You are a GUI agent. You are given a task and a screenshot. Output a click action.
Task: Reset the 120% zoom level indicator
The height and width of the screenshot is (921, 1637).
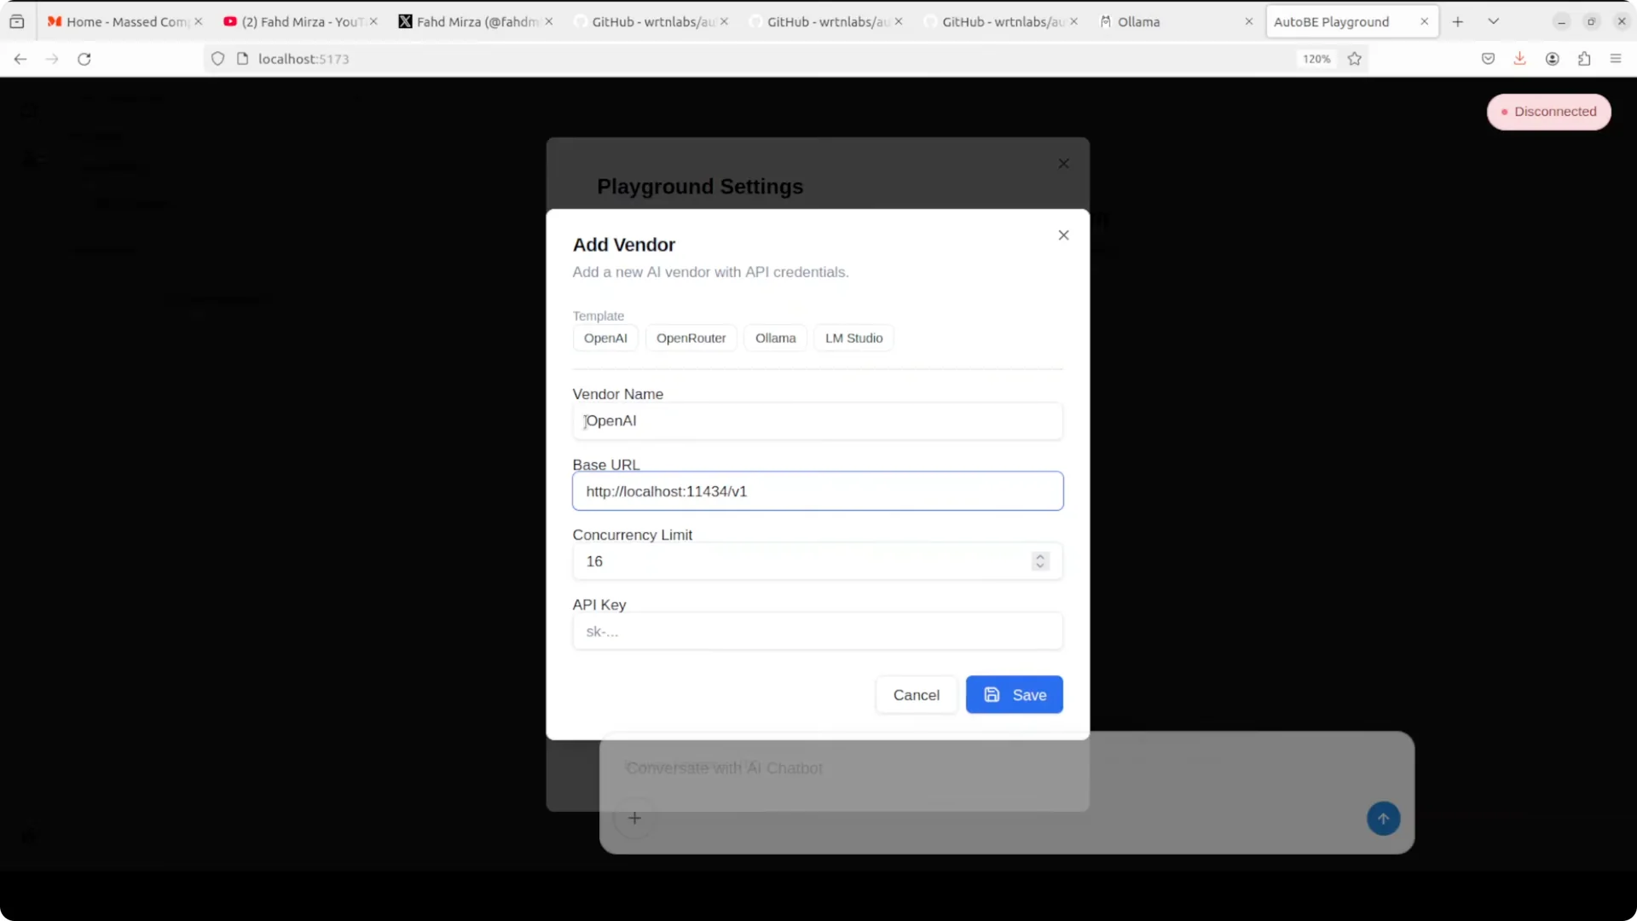(1316, 59)
